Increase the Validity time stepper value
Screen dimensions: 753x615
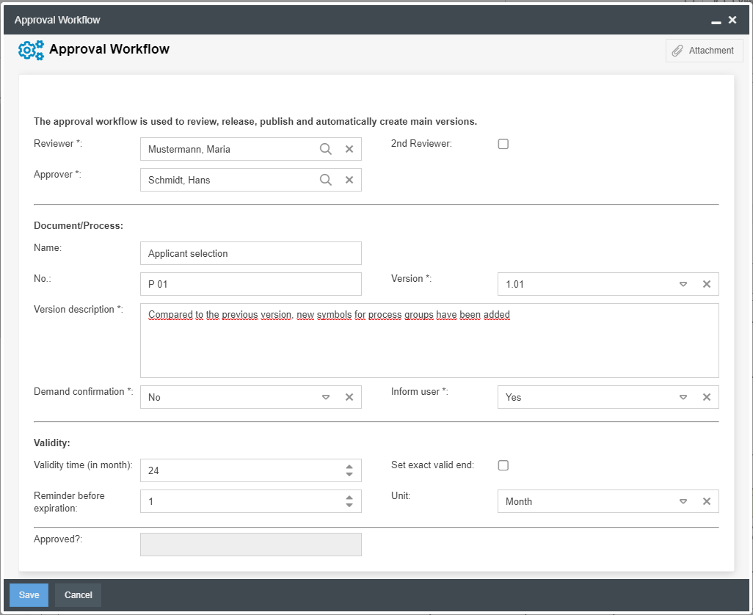(x=349, y=466)
